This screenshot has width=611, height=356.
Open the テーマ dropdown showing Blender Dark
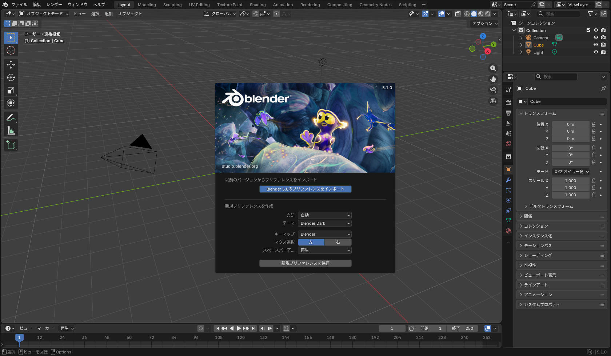[x=324, y=223]
